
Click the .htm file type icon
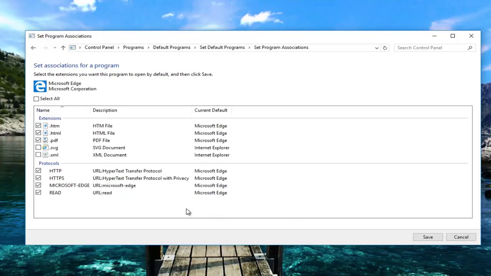(x=45, y=126)
